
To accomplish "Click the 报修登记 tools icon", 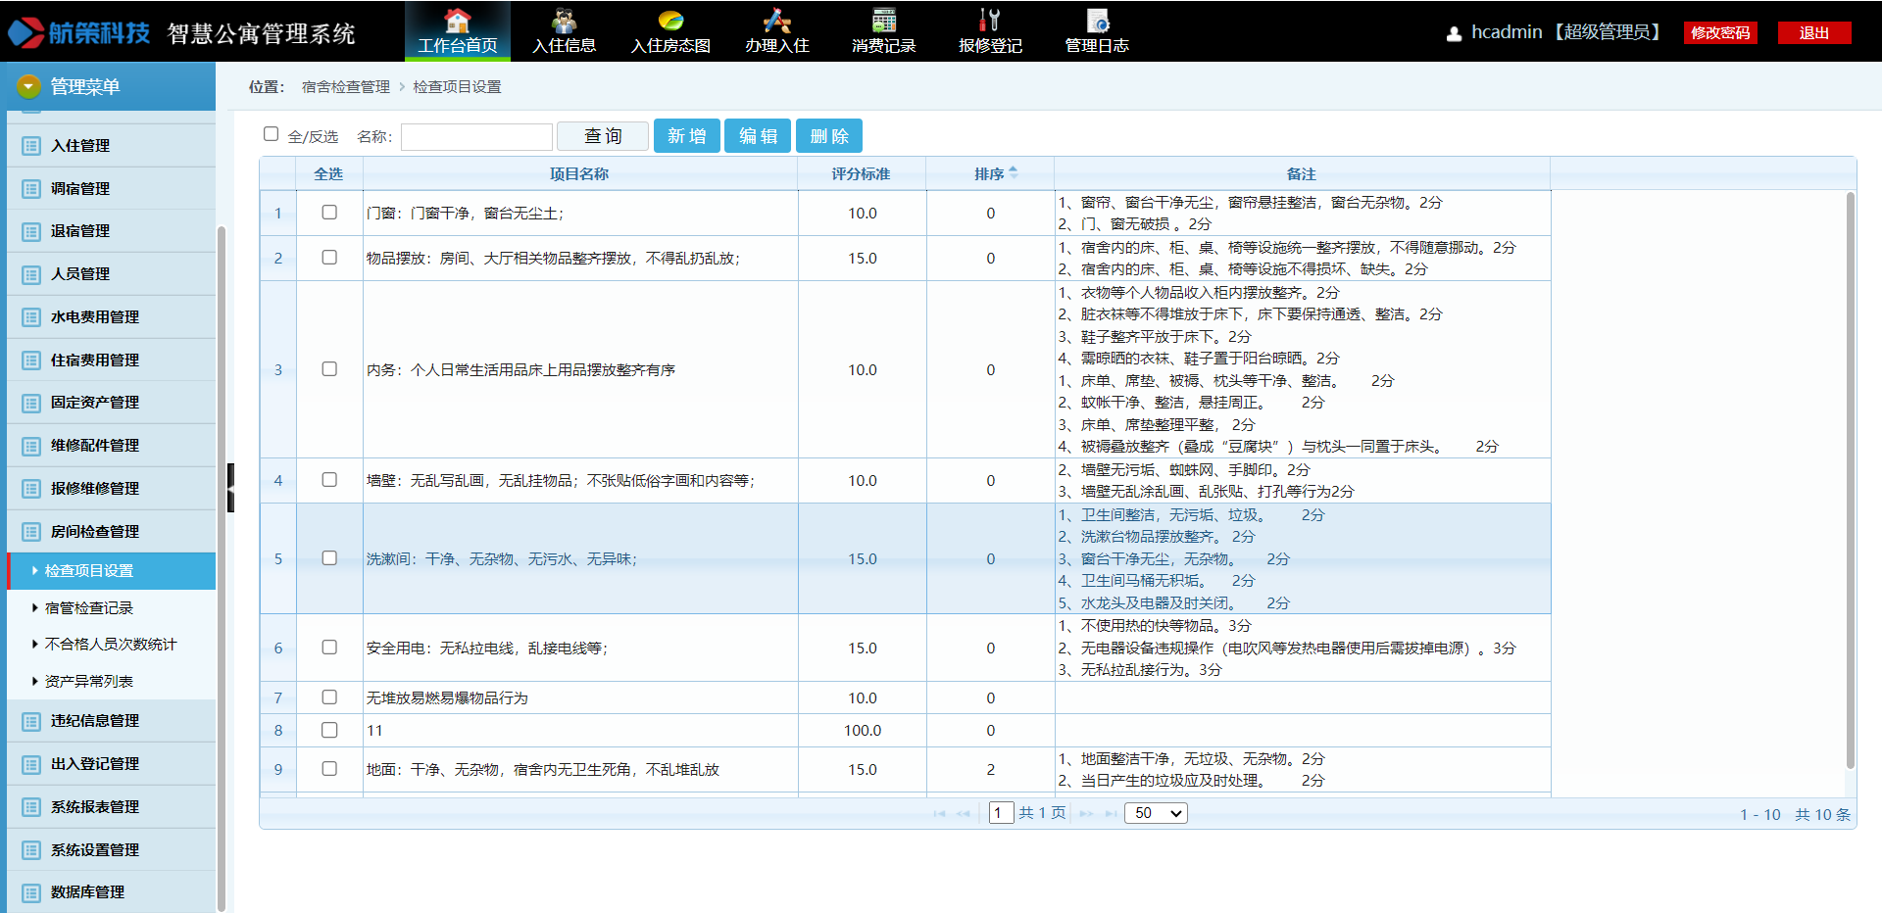I will click(990, 21).
